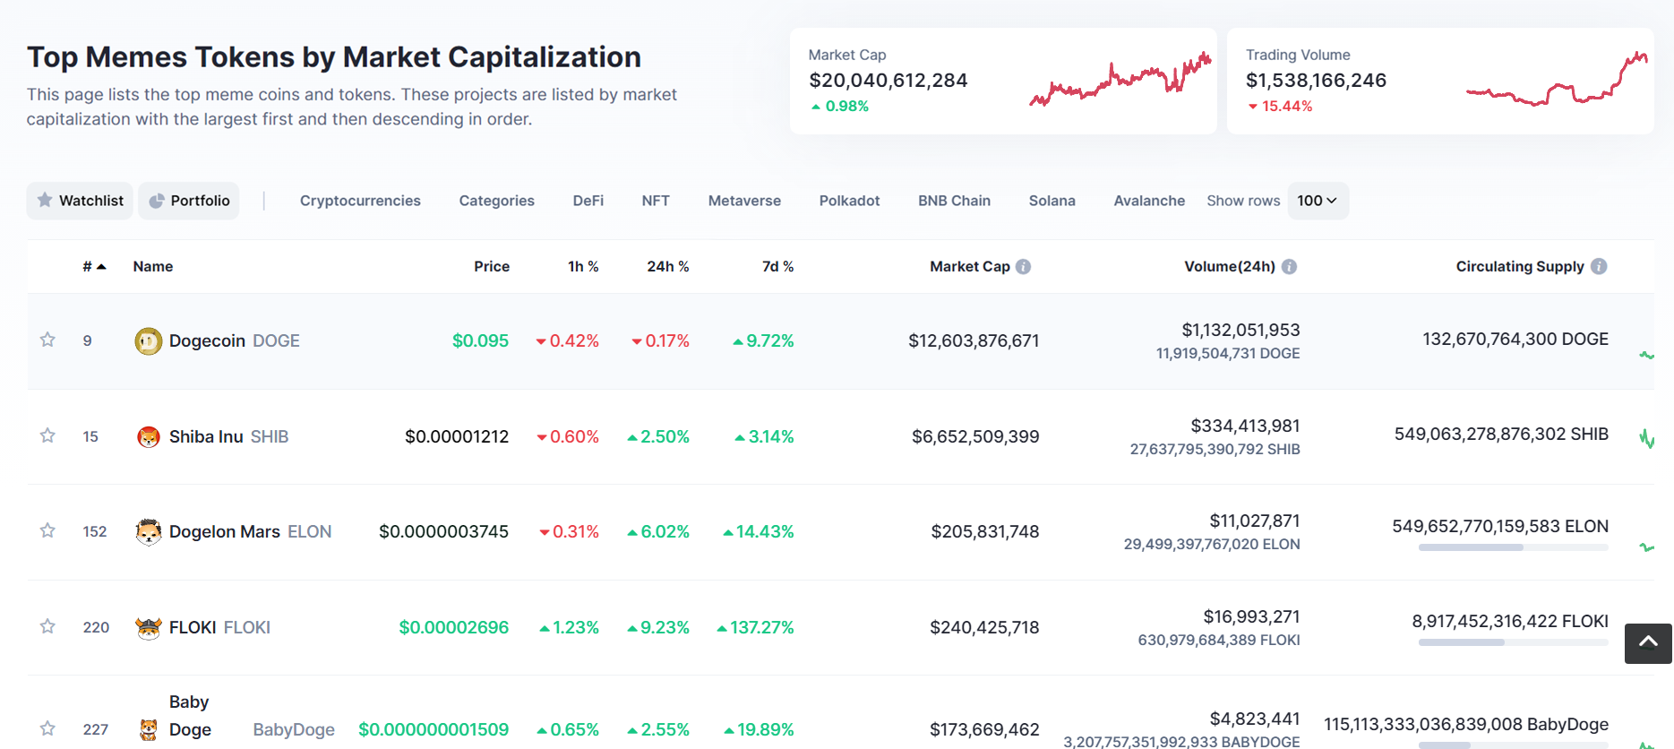Image resolution: width=1674 pixels, height=749 pixels.
Task: Sort by the 7d % column
Action: click(x=777, y=267)
